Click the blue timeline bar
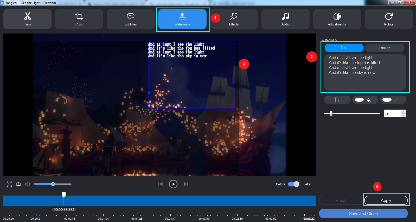Viewport: 416px width, 222px height. tap(159, 201)
